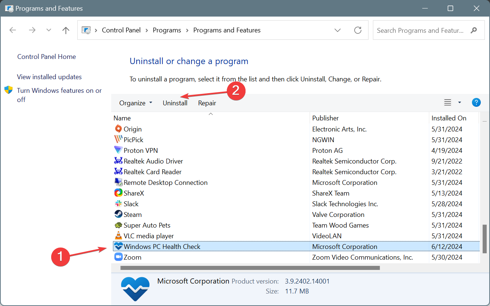Viewport: 490px width, 306px height.
Task: Go up one level with Up arrow
Action: tap(66, 30)
